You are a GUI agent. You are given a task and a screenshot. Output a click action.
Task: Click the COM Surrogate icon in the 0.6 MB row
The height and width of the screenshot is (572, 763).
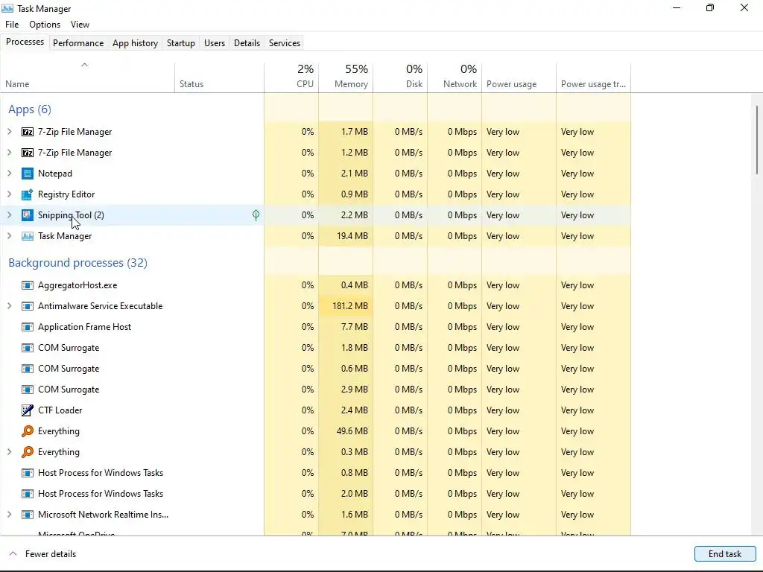point(28,369)
